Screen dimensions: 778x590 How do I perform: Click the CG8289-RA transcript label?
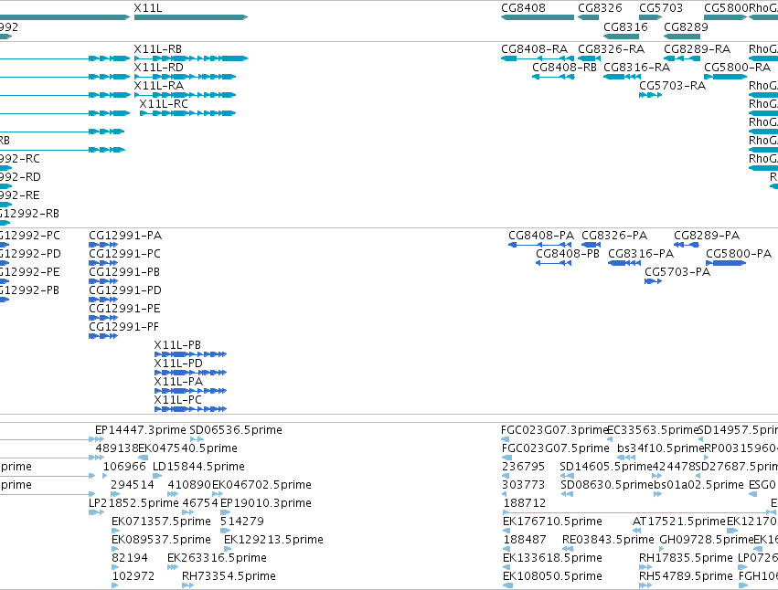pos(698,49)
